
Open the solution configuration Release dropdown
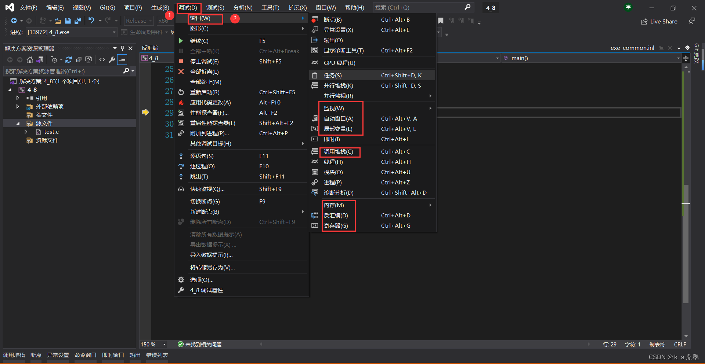pos(139,21)
